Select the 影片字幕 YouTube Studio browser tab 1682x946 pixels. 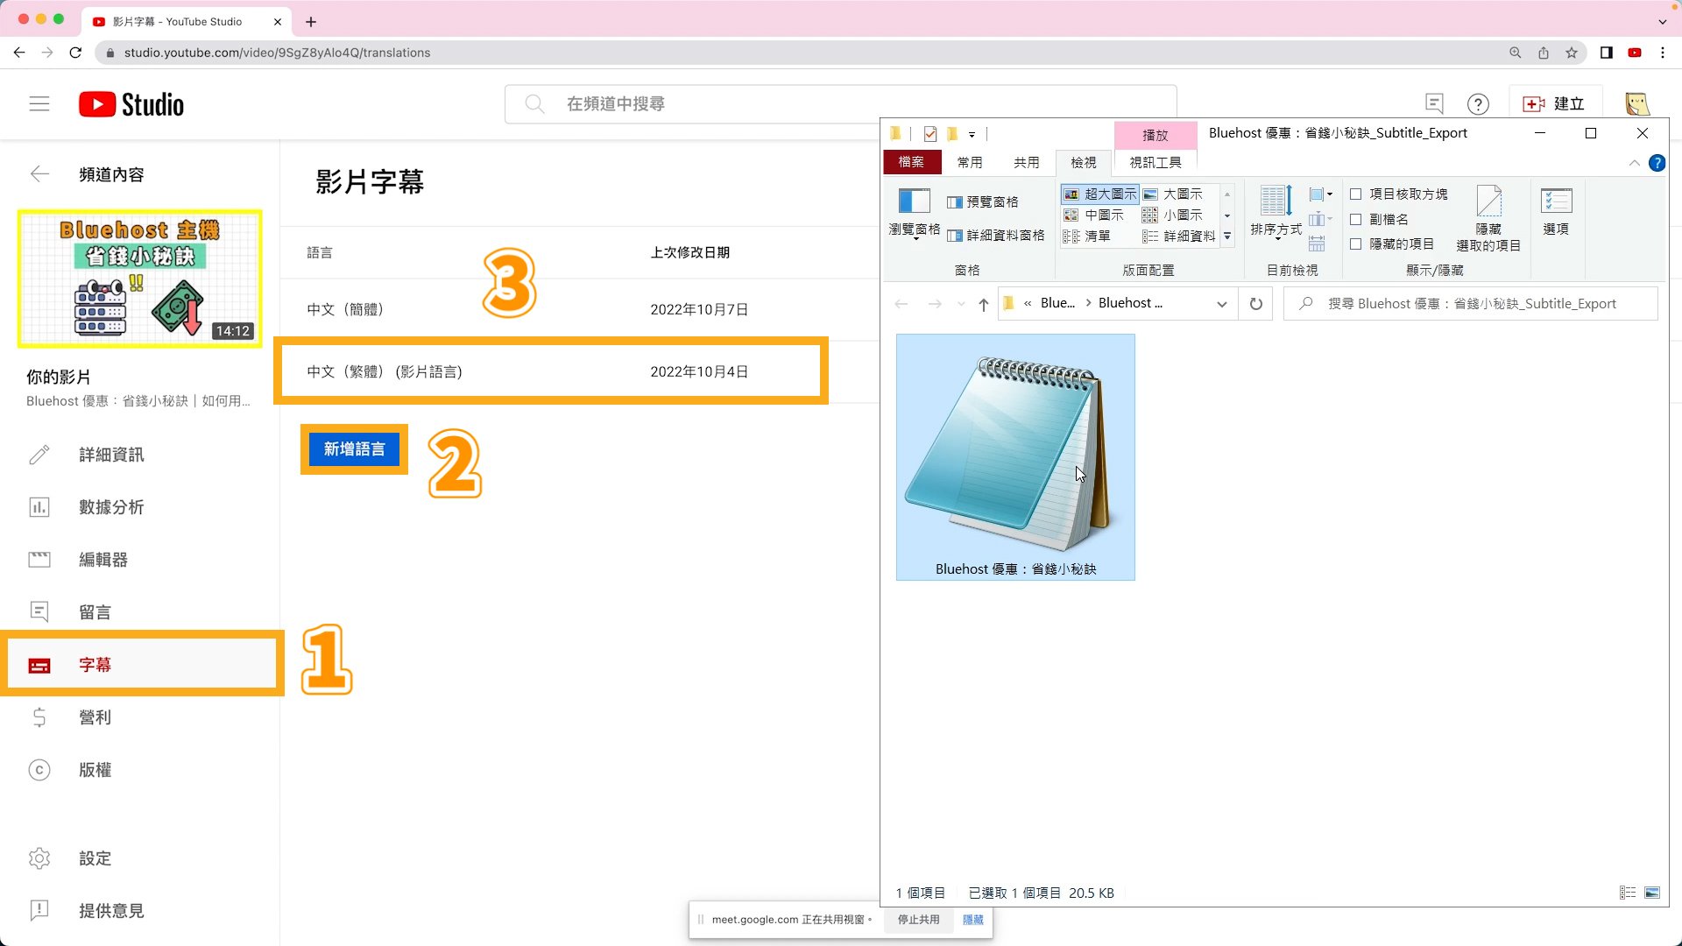pos(187,21)
